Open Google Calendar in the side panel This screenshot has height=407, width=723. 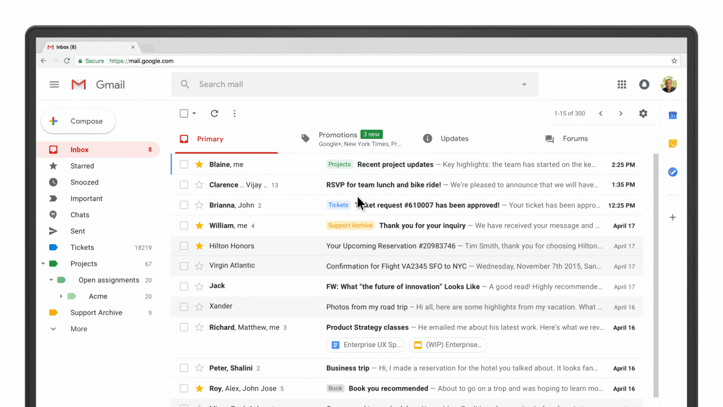click(x=672, y=115)
